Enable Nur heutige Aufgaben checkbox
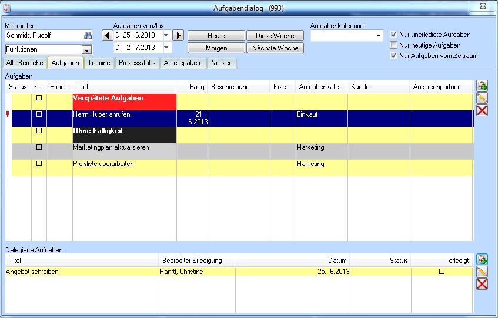This screenshot has height=318, width=498. coord(394,45)
